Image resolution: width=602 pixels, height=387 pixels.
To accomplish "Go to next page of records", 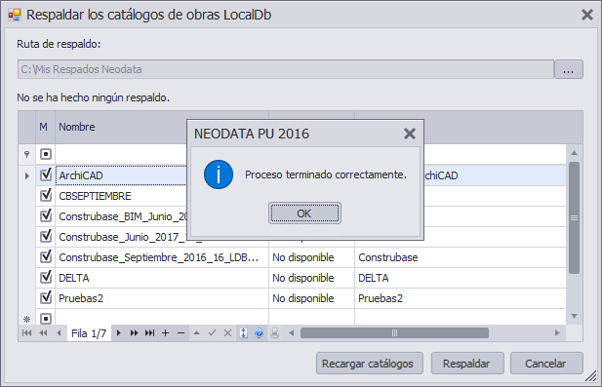I will 134,333.
